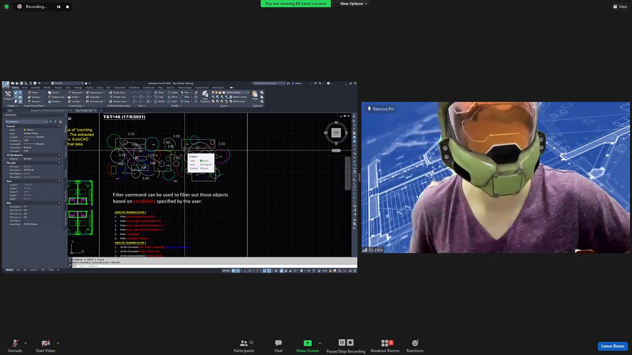Click MODEL button in AutoCAD status bar
The height and width of the screenshot is (355, 632).
pyautogui.click(x=226, y=271)
